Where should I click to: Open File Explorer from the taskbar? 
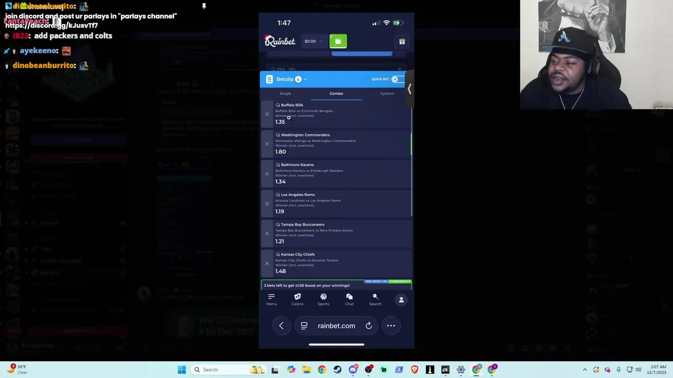point(307,370)
